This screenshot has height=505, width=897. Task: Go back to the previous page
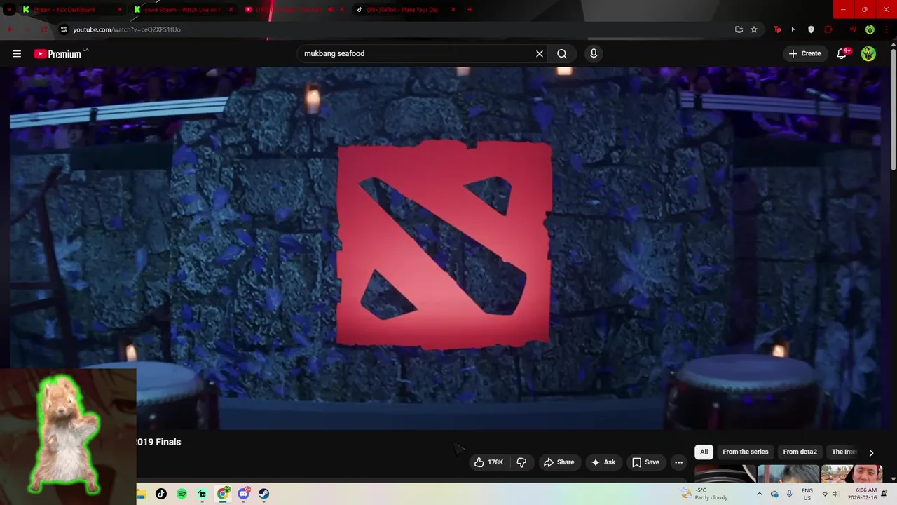click(x=10, y=29)
